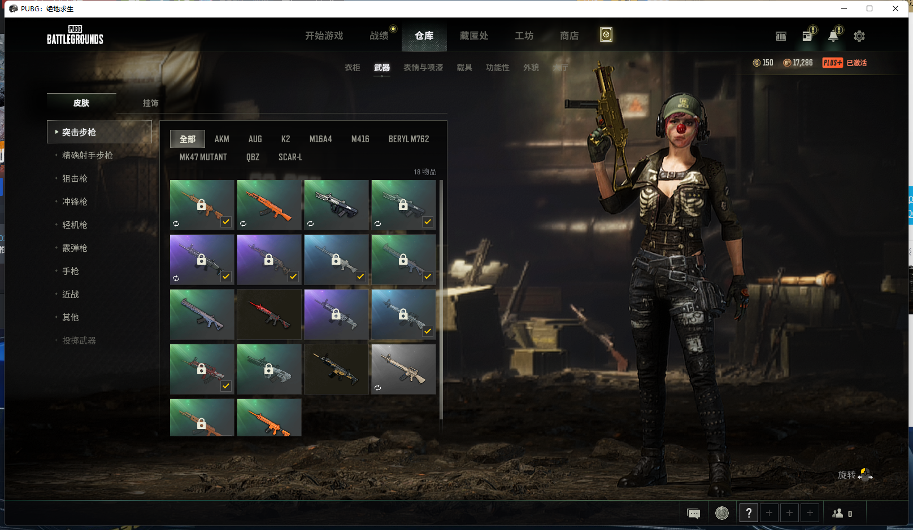
Task: Open the 表情与喷漆 sub-section
Action: (423, 67)
